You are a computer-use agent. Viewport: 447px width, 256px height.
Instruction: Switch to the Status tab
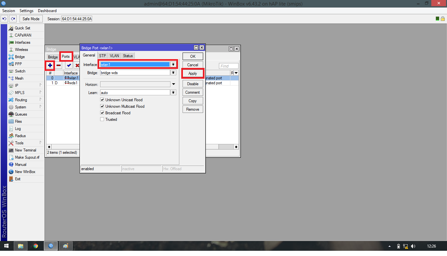point(128,56)
